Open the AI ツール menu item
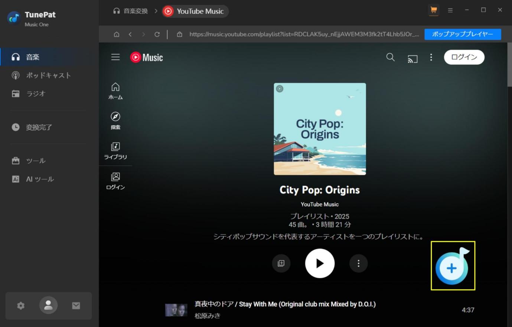Image resolution: width=512 pixels, height=327 pixels. click(x=49, y=179)
